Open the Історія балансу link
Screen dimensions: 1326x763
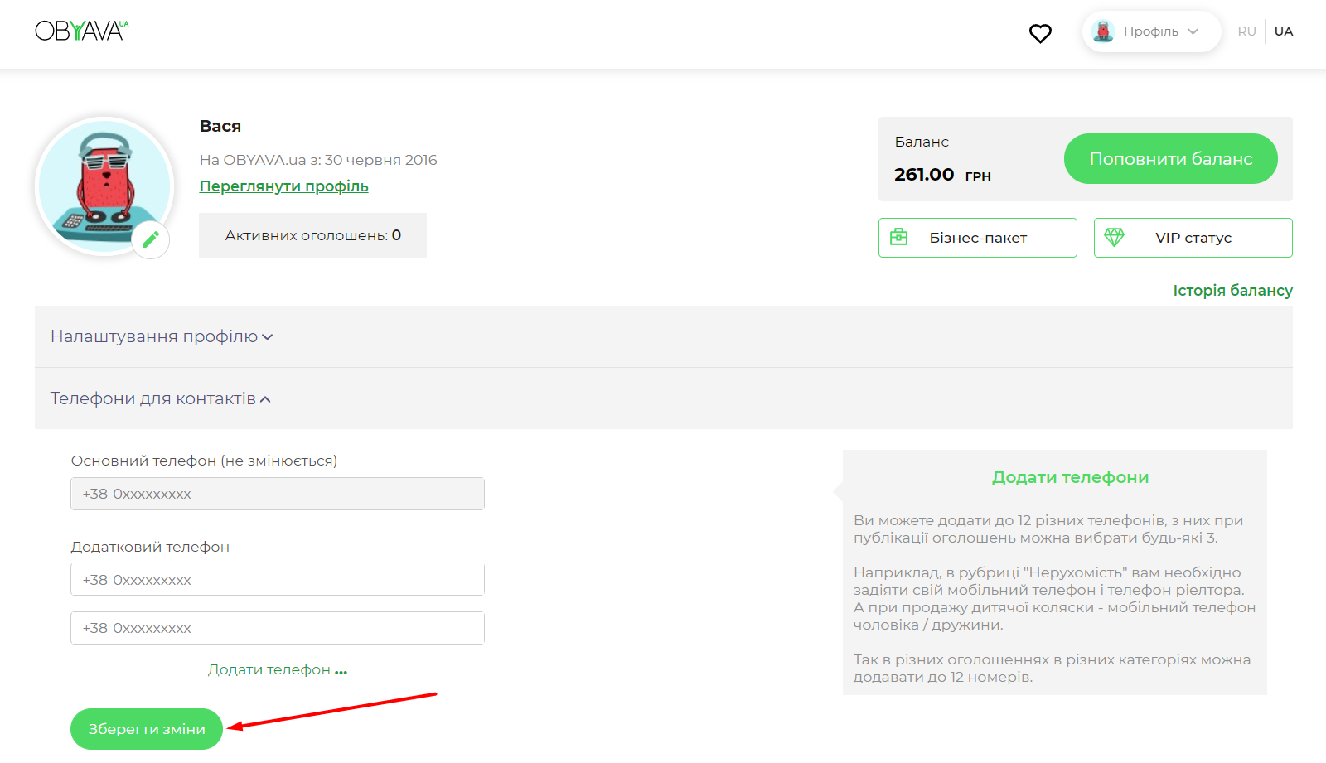coord(1232,291)
